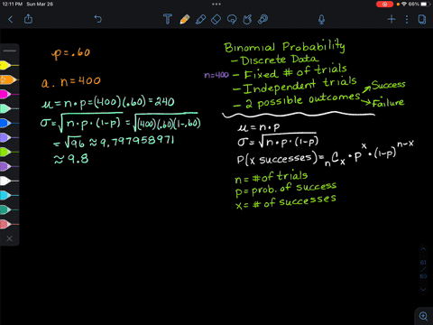433x325 pixels.
Task: Tap the page number indicator
Action: tap(423, 269)
